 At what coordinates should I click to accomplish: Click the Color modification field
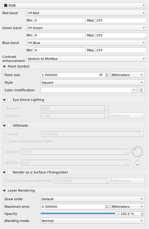pos(86,90)
